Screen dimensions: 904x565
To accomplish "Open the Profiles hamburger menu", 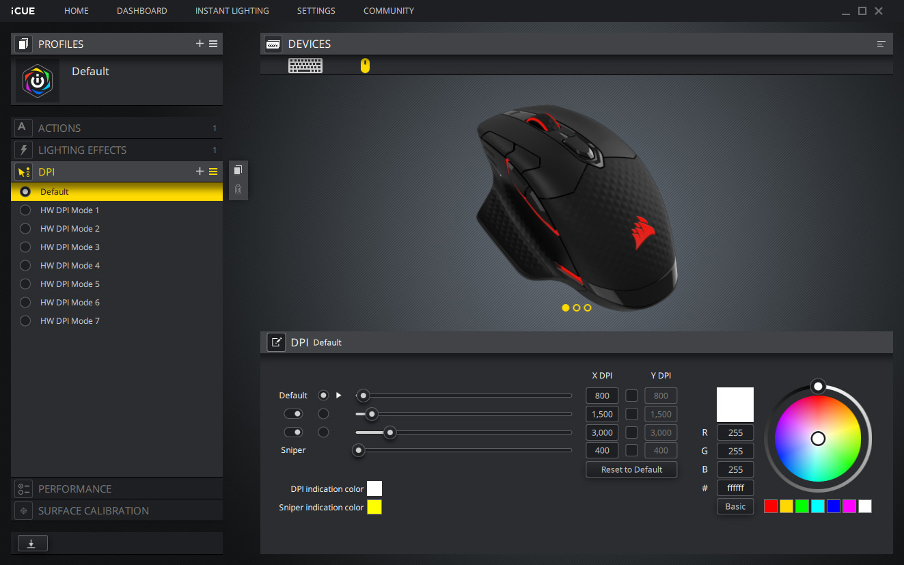I will point(213,44).
